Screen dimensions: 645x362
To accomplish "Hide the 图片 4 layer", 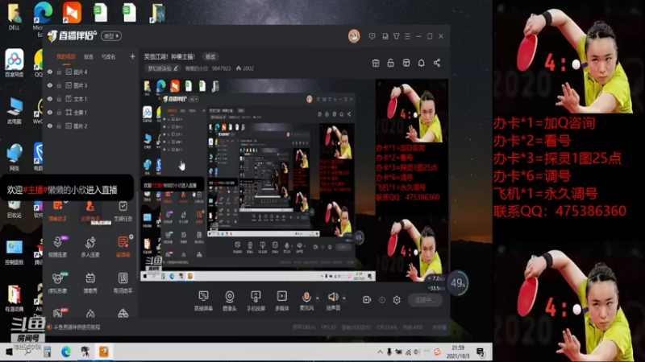I will point(50,72).
